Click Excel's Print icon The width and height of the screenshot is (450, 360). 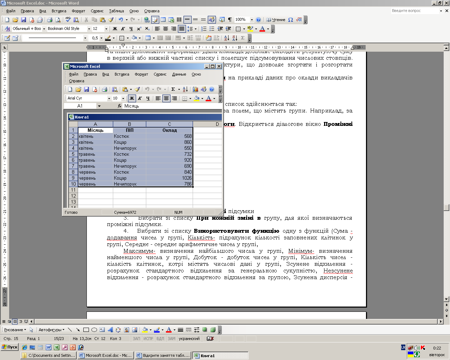click(x=104, y=89)
